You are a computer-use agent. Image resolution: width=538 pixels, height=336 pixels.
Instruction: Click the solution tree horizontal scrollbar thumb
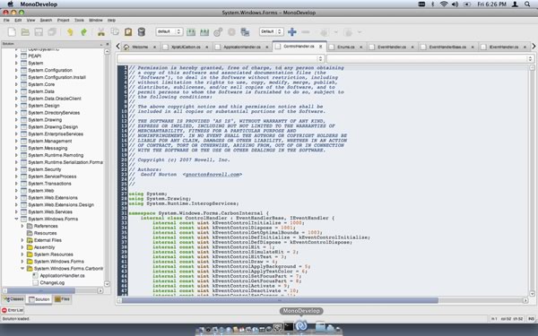[x=41, y=290]
